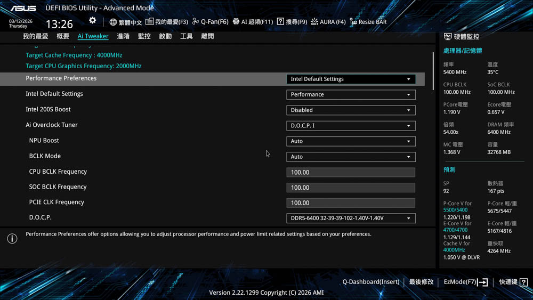
Task: Switch to EzMode (F7)
Action: 465,282
